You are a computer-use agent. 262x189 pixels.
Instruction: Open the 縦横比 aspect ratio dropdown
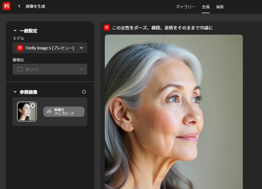tap(49, 69)
